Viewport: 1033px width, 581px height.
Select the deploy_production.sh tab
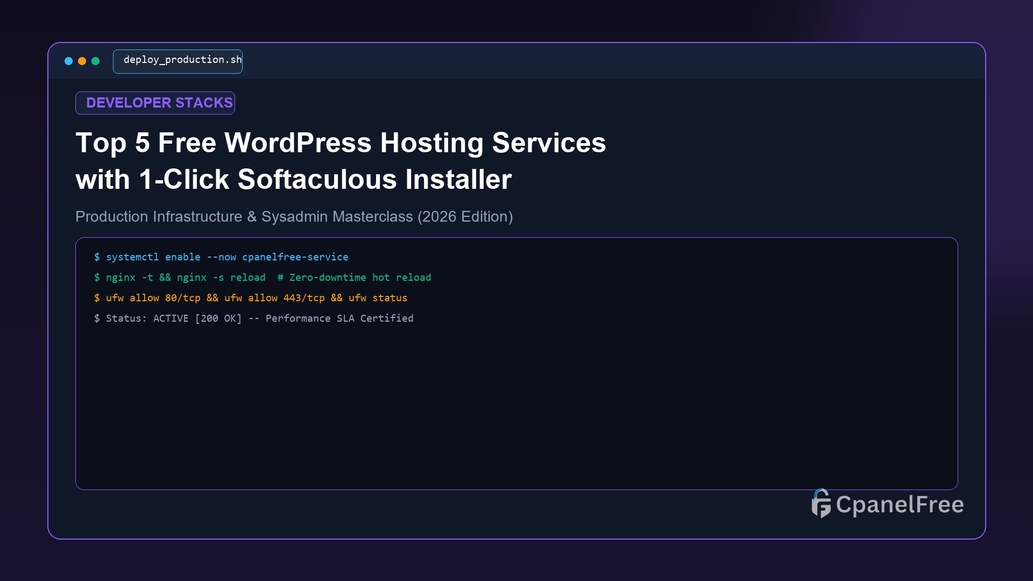pos(178,61)
